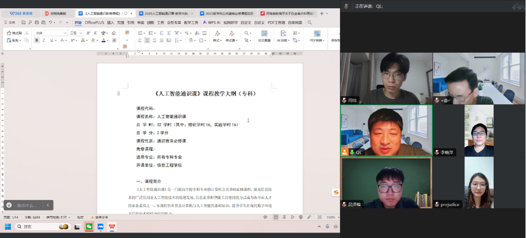Click the 缺失字体 missing fonts warning
Screen dimensions: 526x238
point(99,217)
